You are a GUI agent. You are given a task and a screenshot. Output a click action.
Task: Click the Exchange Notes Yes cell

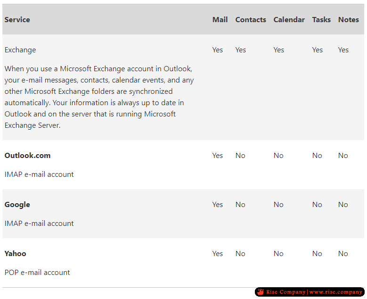pos(343,50)
